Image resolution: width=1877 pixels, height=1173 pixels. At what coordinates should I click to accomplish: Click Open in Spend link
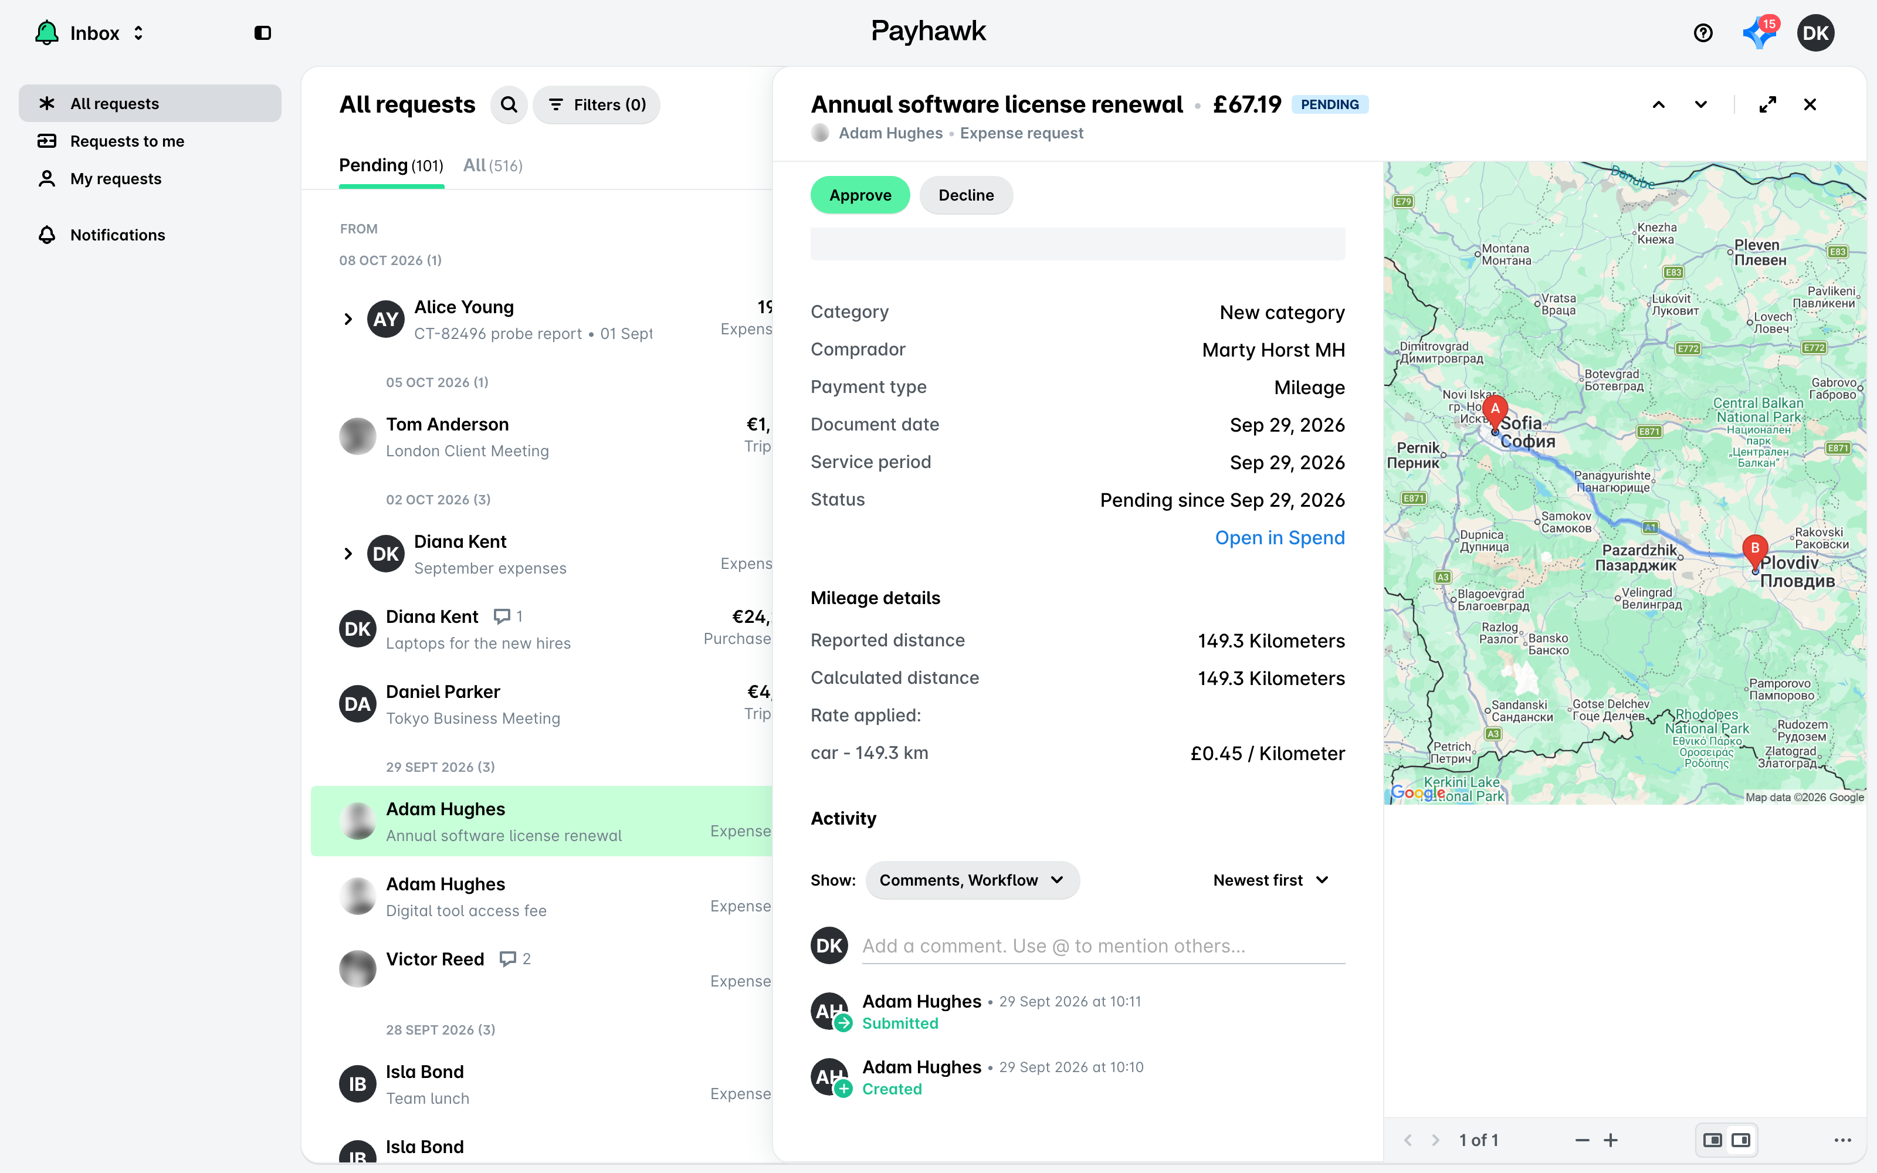tap(1280, 538)
